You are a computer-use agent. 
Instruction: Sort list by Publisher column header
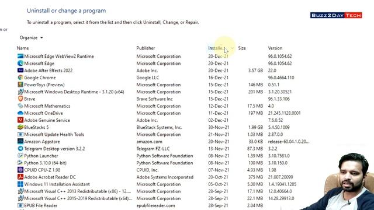[x=146, y=48]
